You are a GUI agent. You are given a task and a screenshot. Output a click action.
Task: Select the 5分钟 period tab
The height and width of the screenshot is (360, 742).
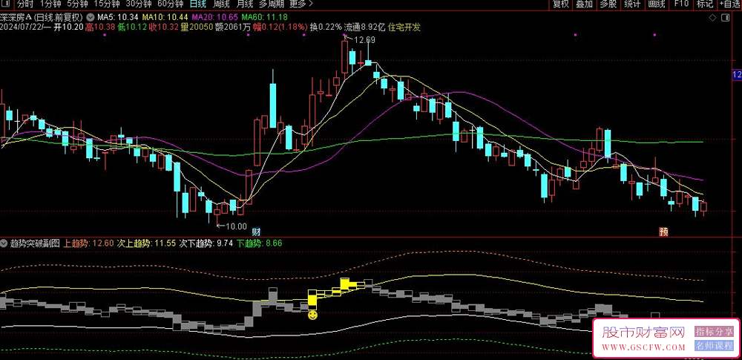point(77,4)
